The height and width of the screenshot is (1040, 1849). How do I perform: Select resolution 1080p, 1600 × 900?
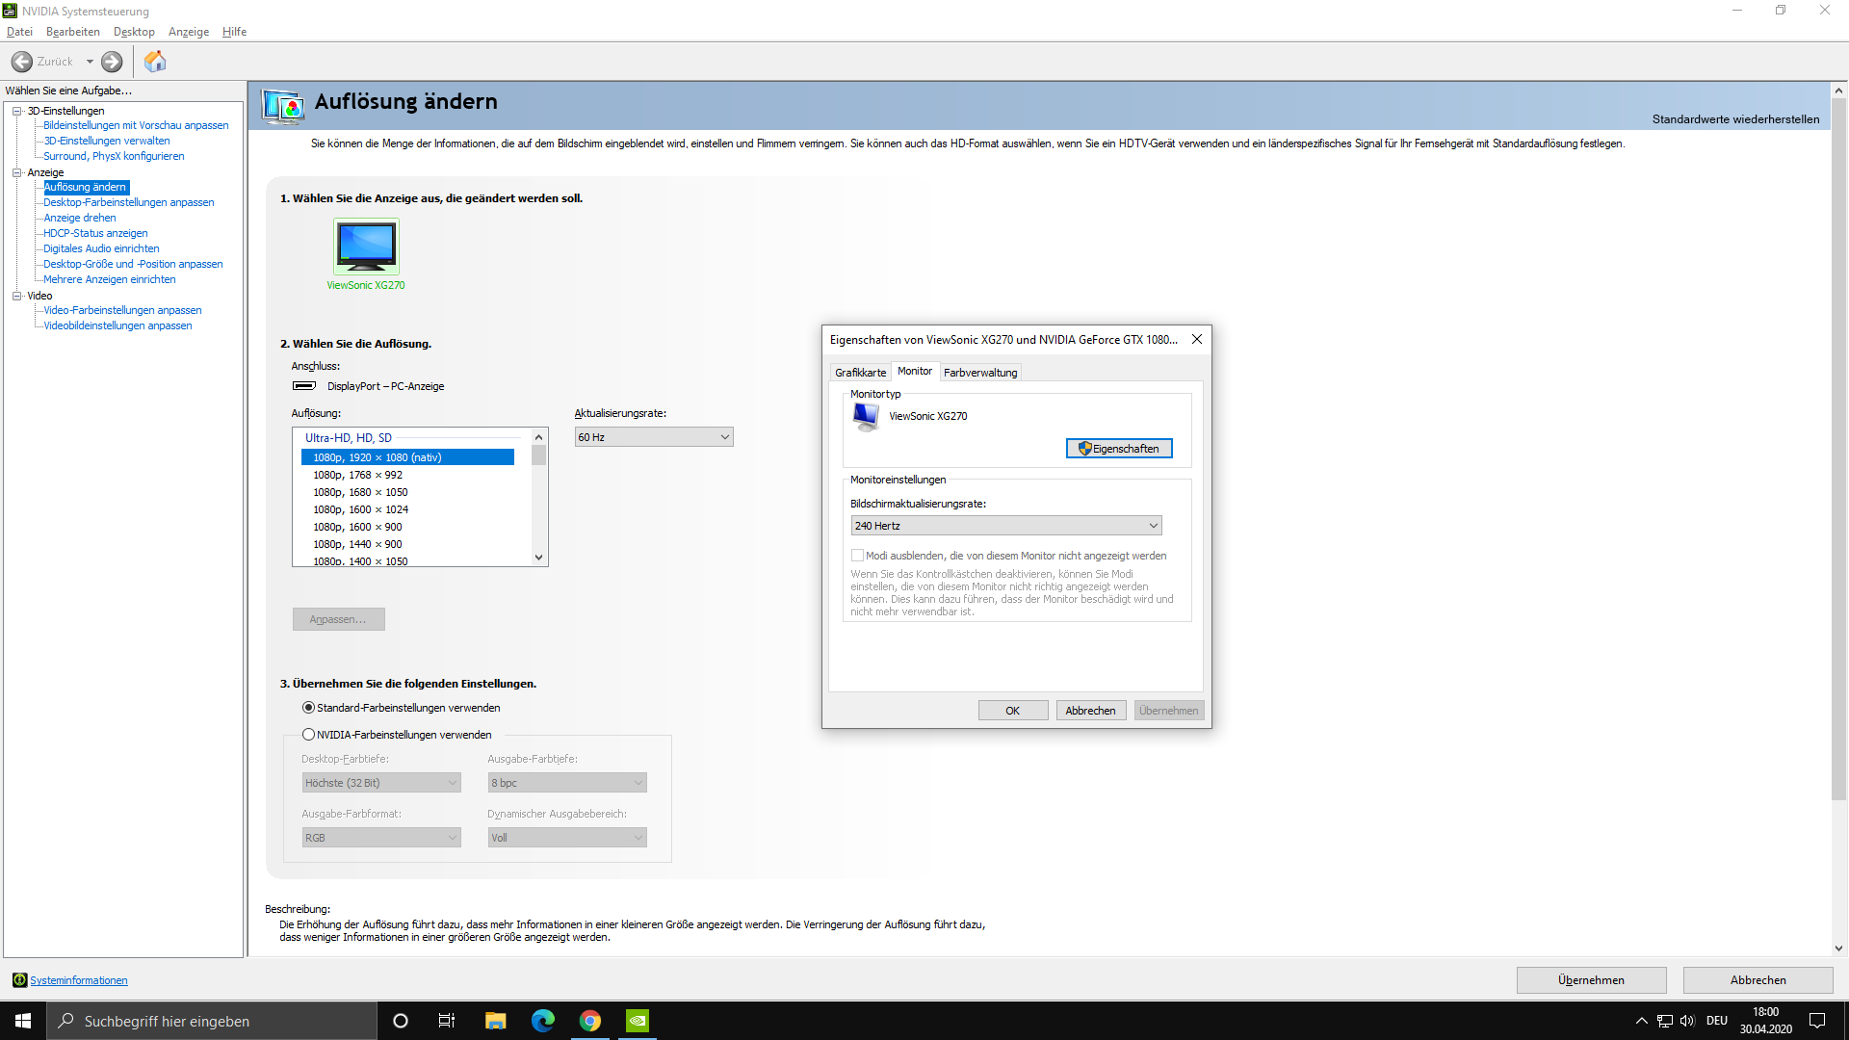[357, 527]
